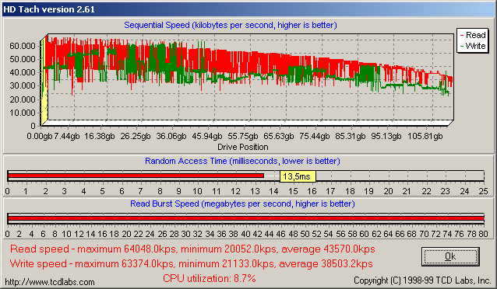Click the 20.000 y-axis label

pyautogui.click(x=23, y=99)
